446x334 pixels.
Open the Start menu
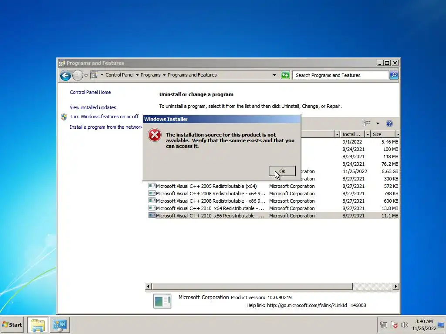click(12, 324)
